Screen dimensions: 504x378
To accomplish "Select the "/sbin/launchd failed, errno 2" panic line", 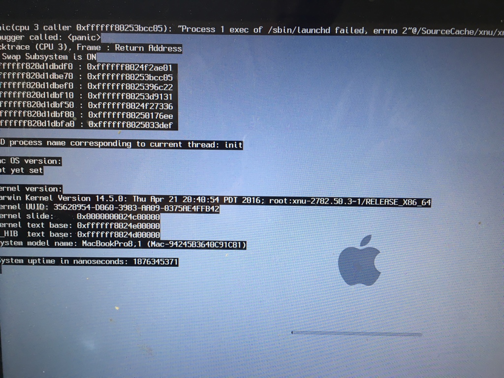I will coord(252,30).
